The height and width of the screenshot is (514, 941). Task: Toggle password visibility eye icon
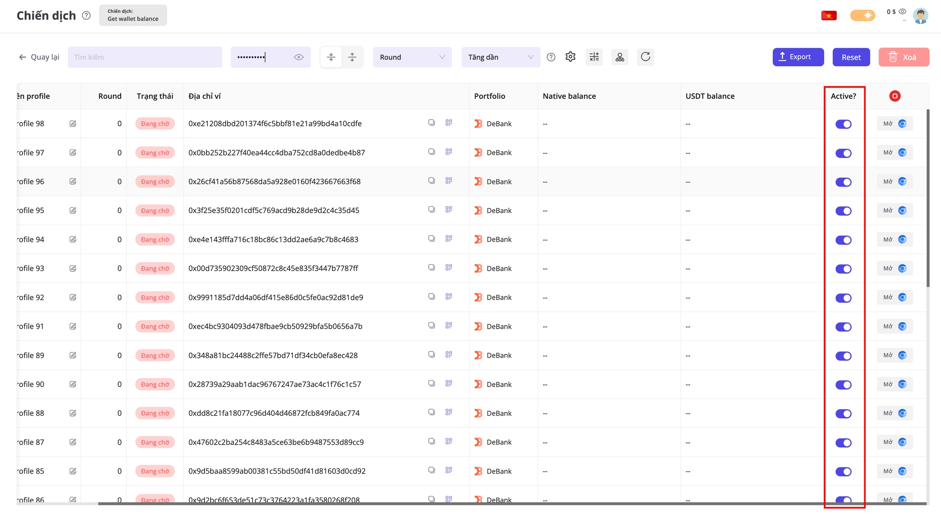[x=299, y=57]
